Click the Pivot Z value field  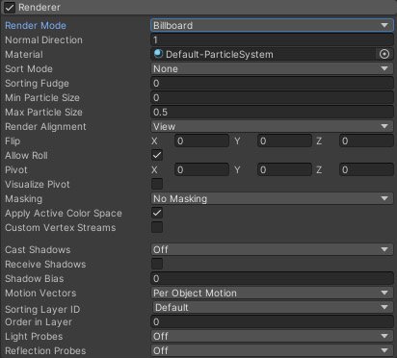pos(366,169)
